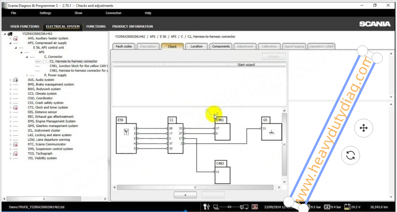Screen dimensions: 397x212
Task: Select VIS, Visibility system
Action: point(42,158)
